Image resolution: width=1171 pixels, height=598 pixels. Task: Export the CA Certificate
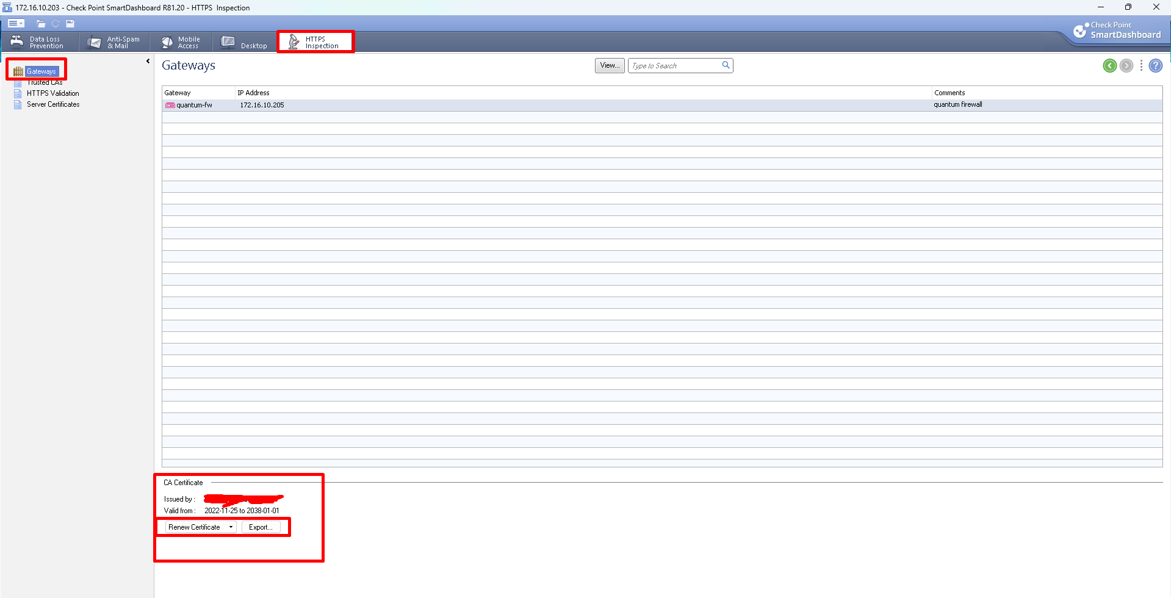pos(262,527)
